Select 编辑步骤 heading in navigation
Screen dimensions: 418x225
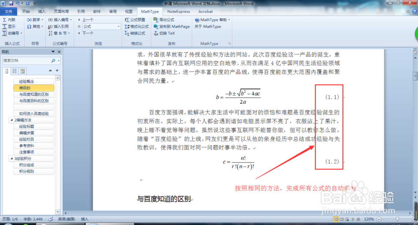[x=33, y=133]
